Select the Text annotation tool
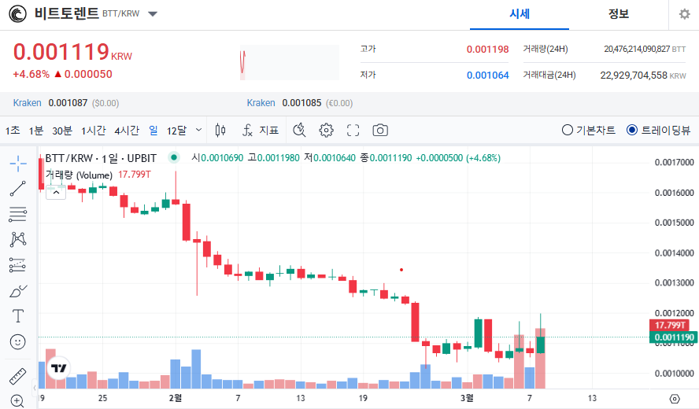699x409 pixels. click(x=18, y=316)
